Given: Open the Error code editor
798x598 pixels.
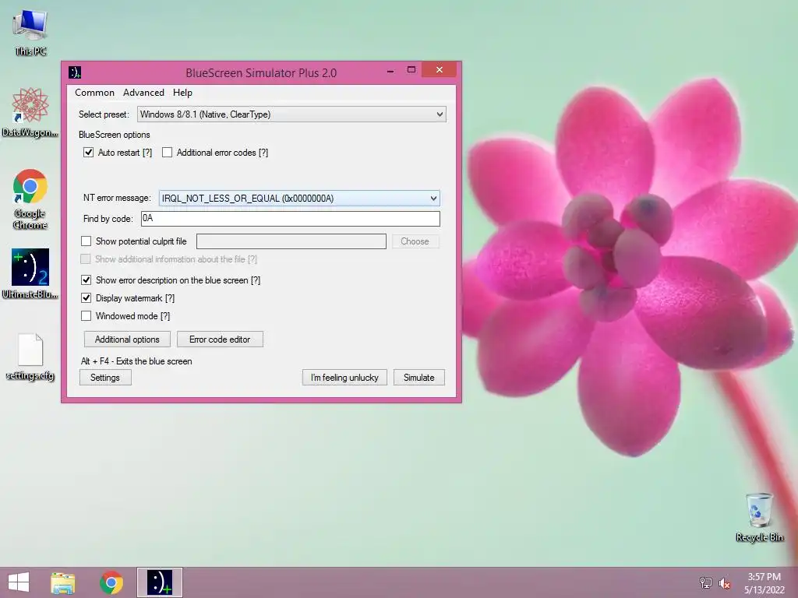Looking at the screenshot, I should click(x=220, y=339).
